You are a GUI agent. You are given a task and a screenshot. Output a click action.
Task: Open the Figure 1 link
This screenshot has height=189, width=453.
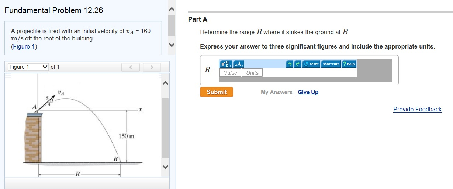24,46
